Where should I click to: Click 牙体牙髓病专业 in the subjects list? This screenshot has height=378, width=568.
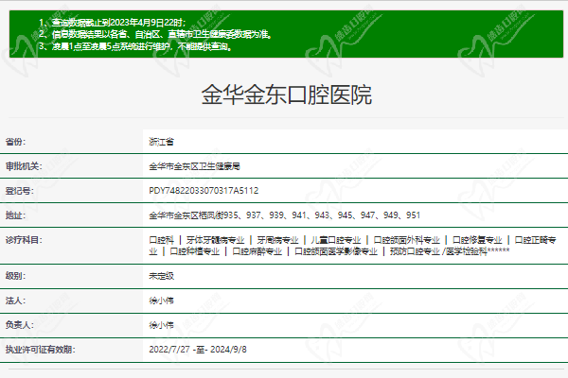(215, 240)
